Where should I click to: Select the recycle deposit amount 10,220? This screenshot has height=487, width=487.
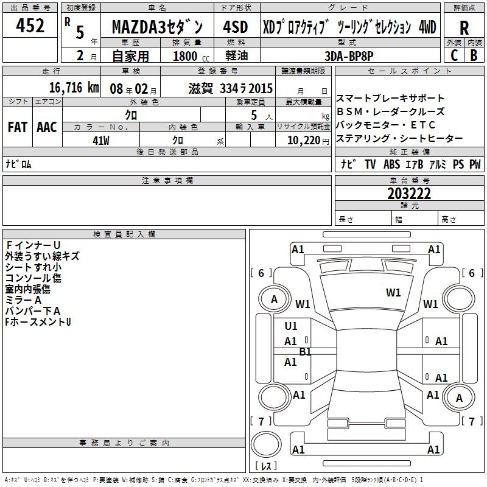pos(303,140)
